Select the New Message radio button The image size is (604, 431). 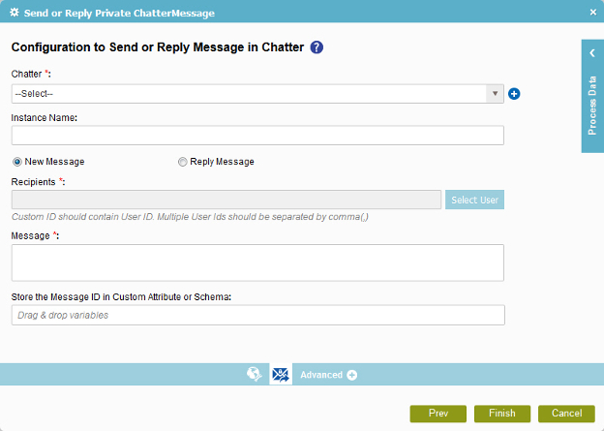[17, 162]
